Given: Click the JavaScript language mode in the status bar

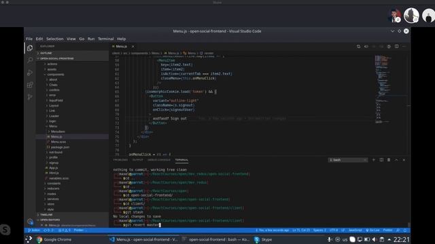Looking at the screenshot, I should click(x=355, y=230).
